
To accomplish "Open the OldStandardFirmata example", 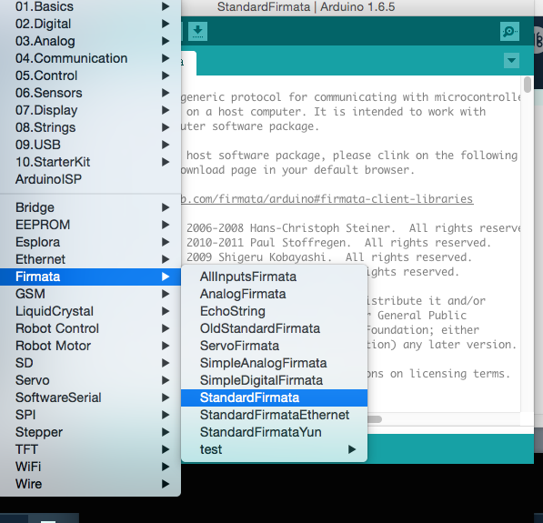I will coord(274,328).
